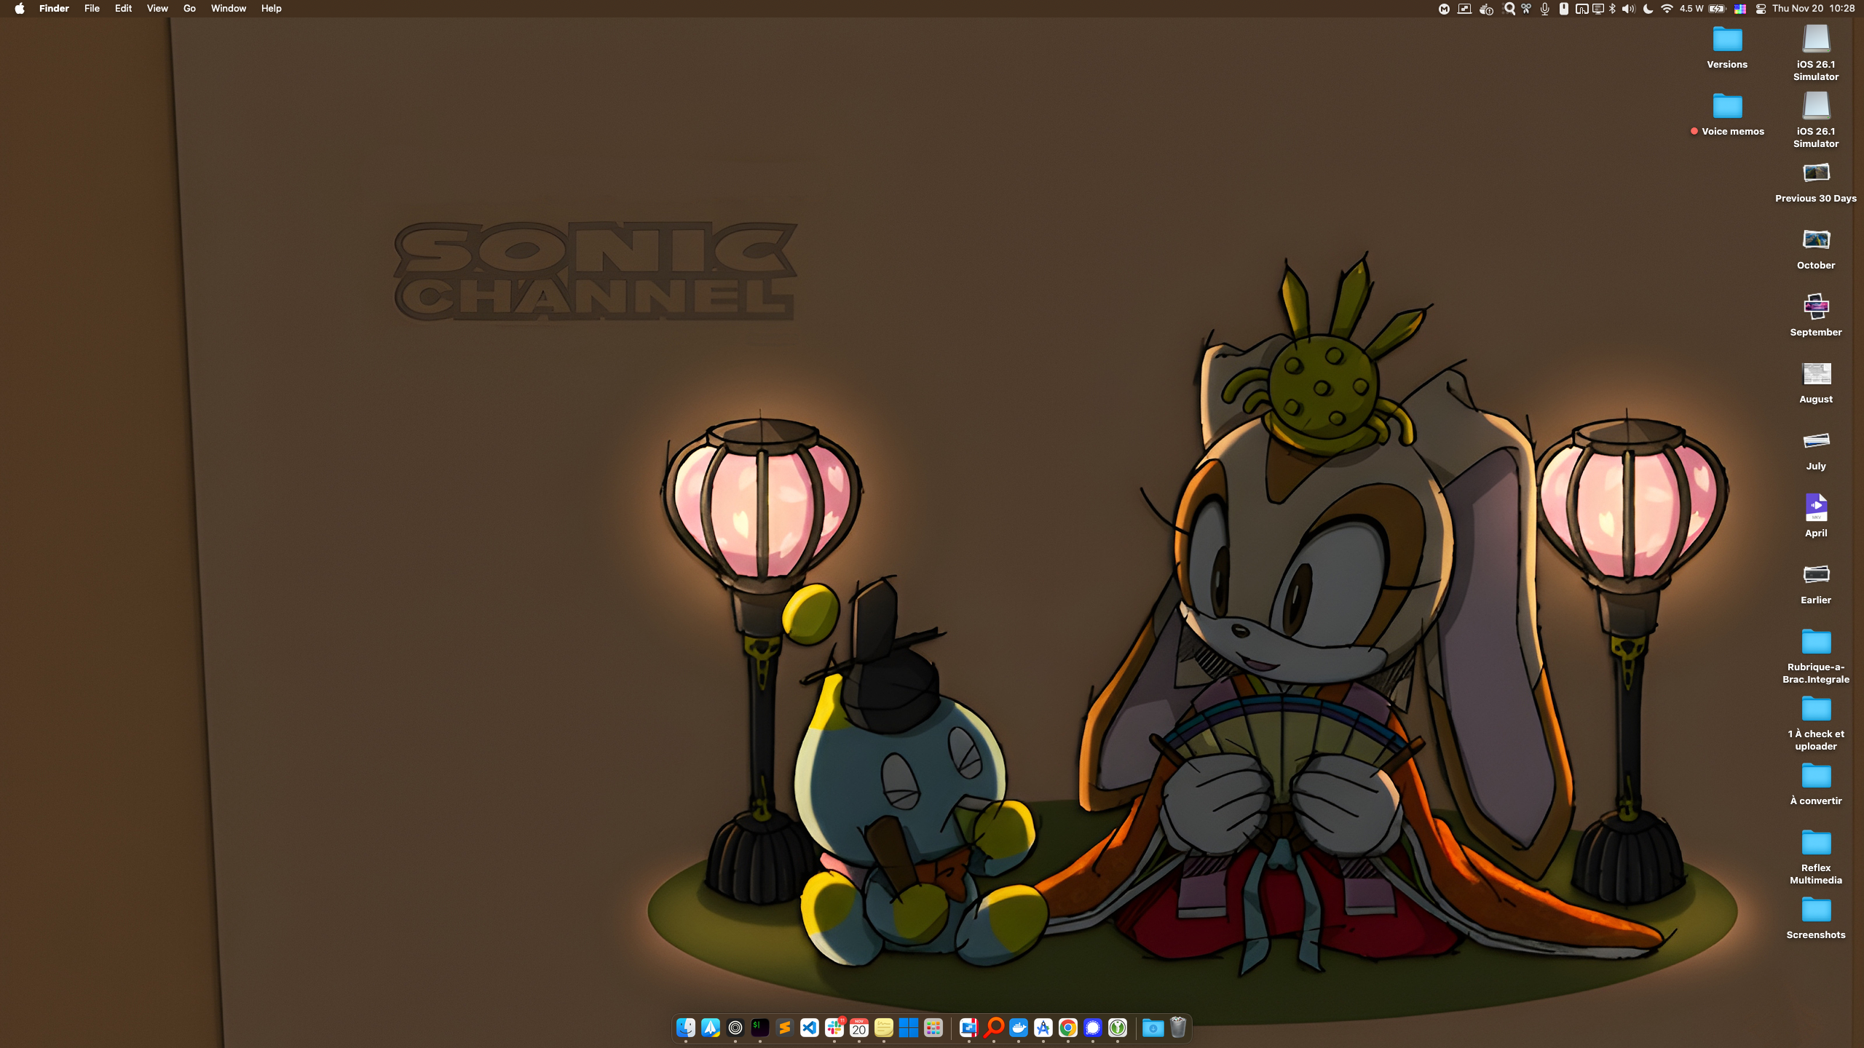Open the volume control in menu bar

point(1629,9)
